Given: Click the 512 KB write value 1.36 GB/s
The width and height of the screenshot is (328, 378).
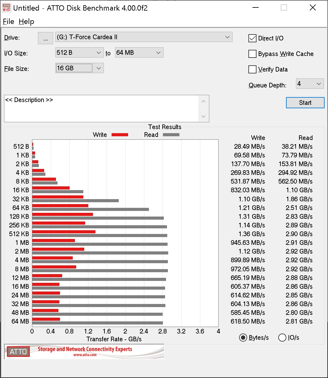Looking at the screenshot, I should (x=252, y=234).
